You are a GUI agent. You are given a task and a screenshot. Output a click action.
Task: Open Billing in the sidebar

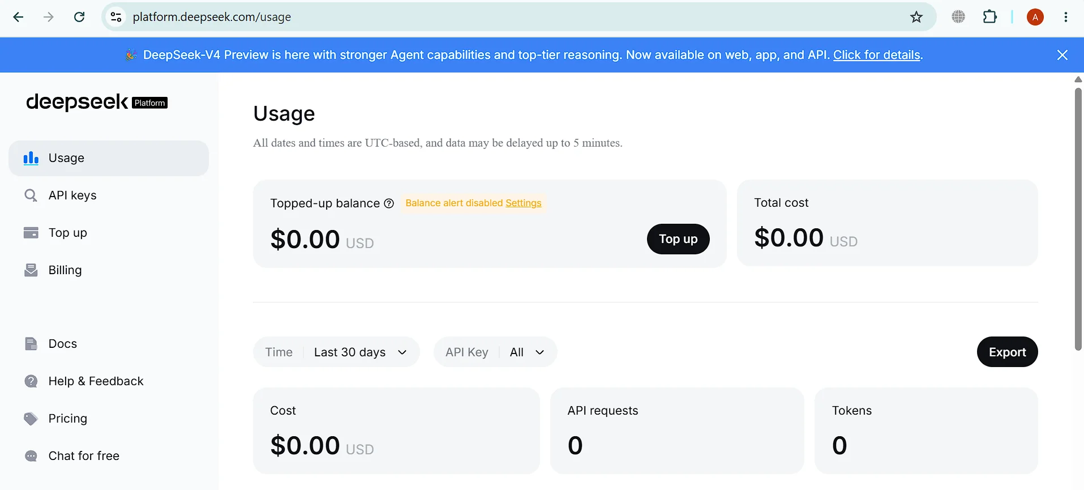click(x=109, y=270)
